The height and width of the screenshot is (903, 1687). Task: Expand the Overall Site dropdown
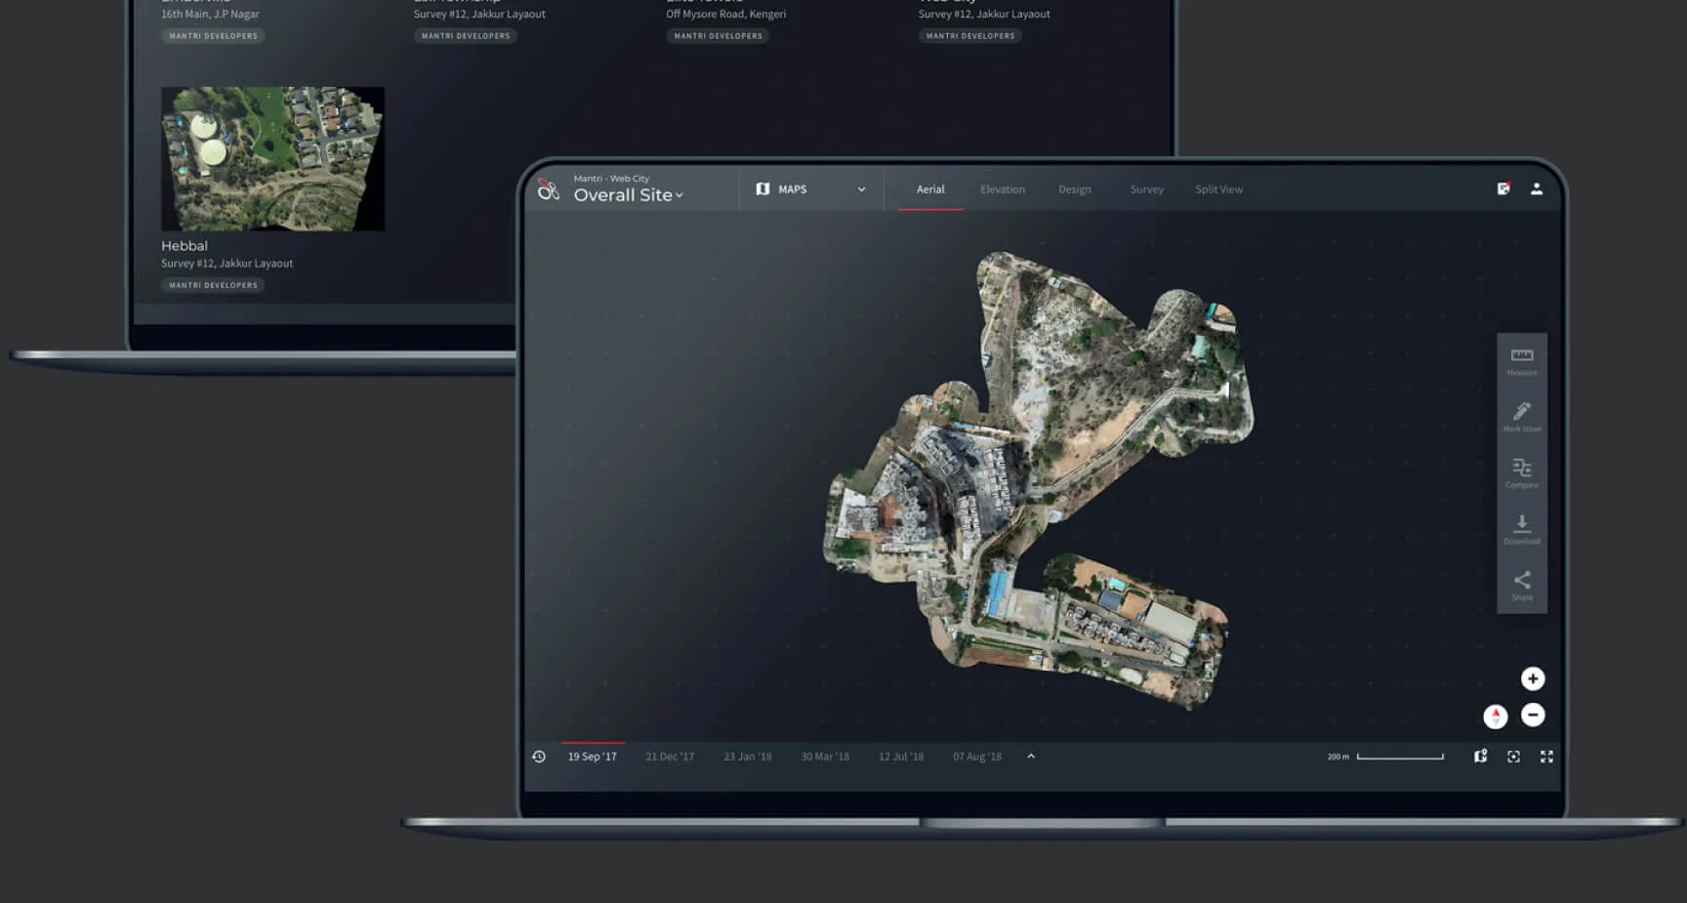(628, 195)
